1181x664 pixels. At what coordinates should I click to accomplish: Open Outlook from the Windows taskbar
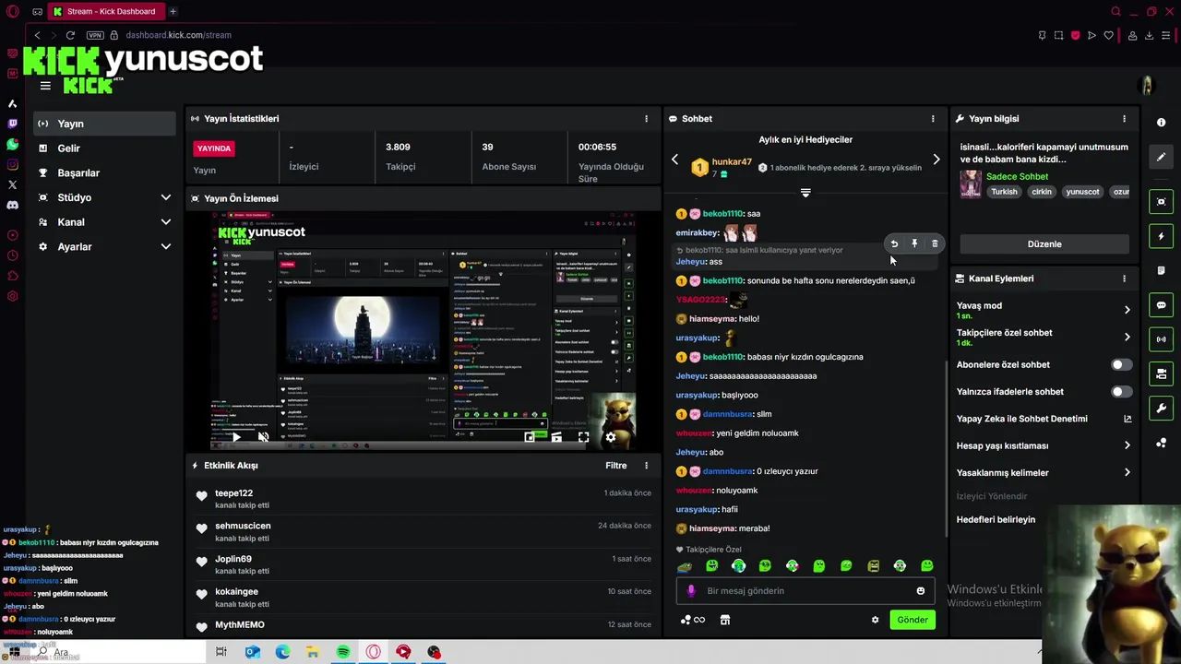[x=252, y=652]
